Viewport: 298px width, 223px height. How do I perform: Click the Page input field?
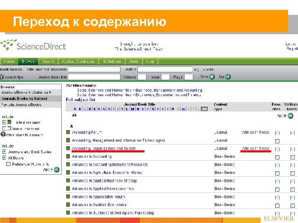189,77
